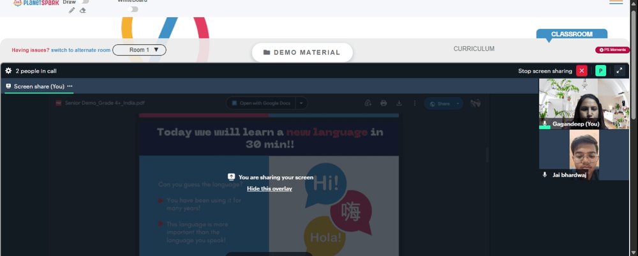This screenshot has height=256, width=638.
Task: Click the green P participant button
Action: (600, 71)
